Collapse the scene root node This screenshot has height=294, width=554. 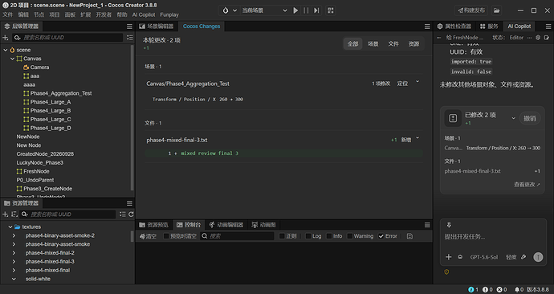[x=6, y=50]
